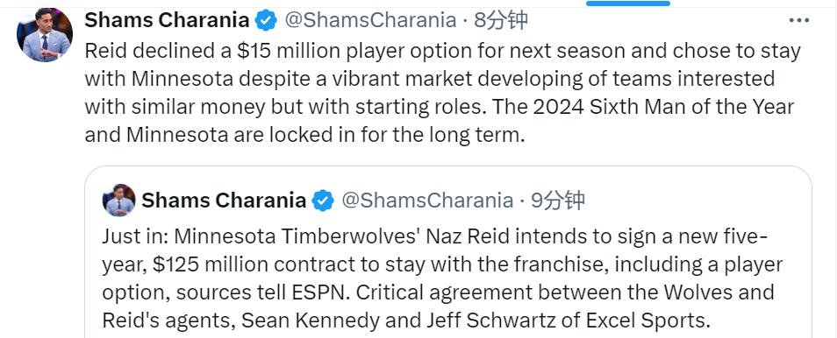Open the Shams Charania name in the quoted tweet

[224, 201]
